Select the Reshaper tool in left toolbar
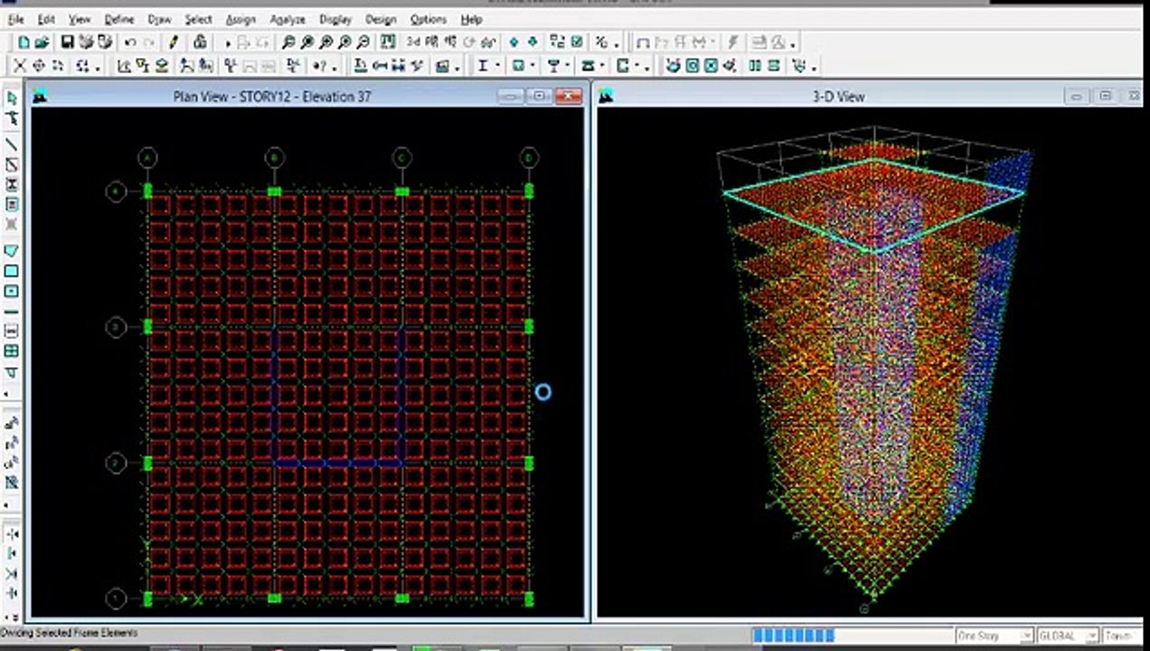The width and height of the screenshot is (1150, 651). 12,118
